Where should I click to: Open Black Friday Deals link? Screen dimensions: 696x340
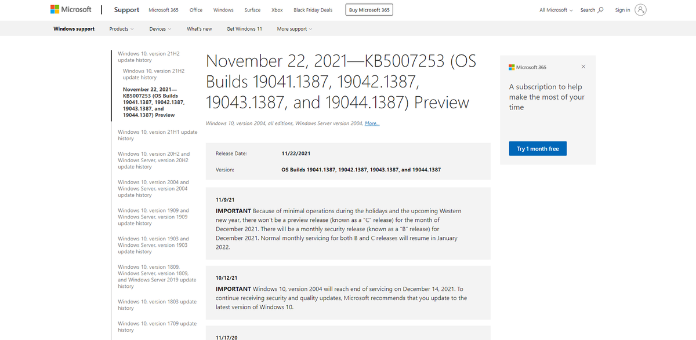313,10
